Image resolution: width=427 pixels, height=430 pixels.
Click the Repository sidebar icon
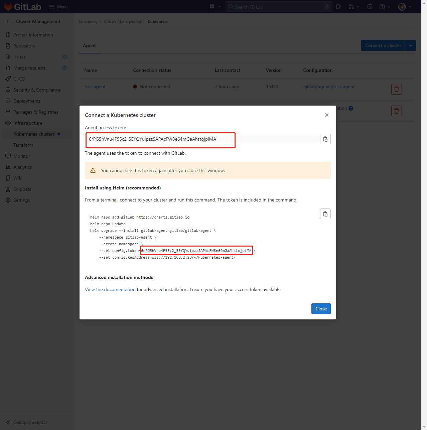[8, 46]
